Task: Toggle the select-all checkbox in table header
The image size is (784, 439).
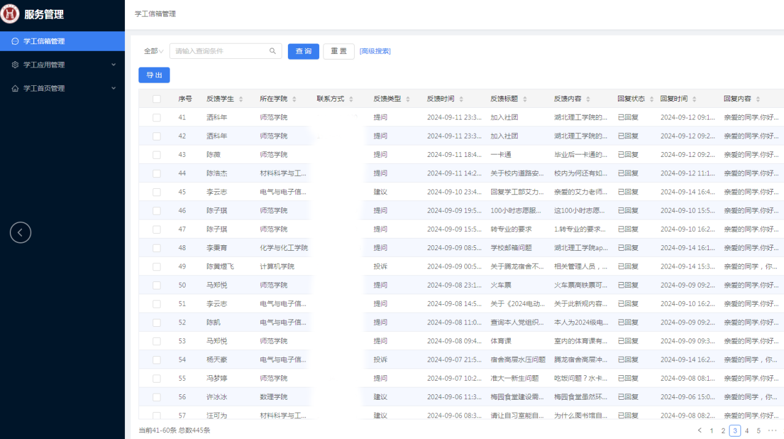Action: point(157,99)
